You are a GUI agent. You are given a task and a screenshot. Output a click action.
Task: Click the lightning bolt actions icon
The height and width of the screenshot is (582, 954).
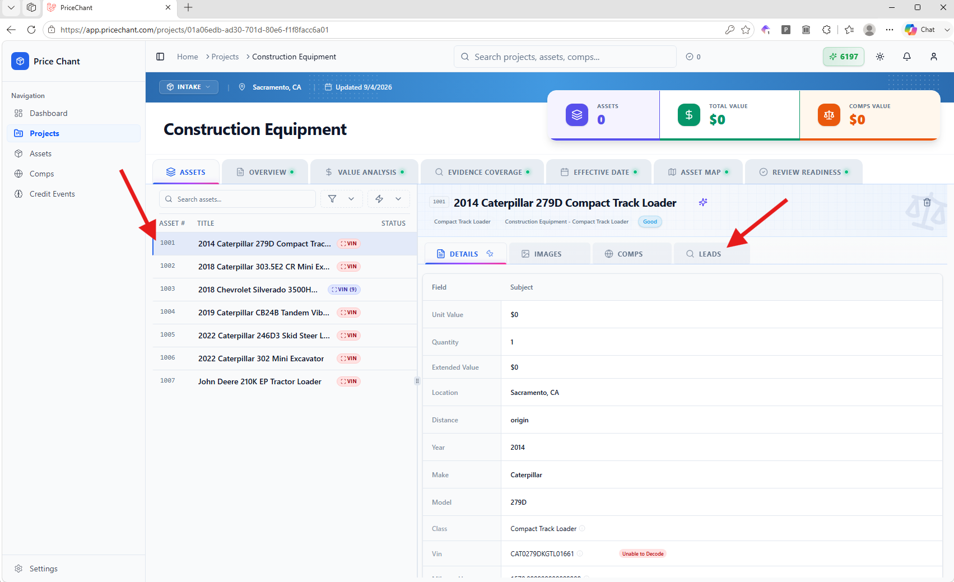(379, 199)
